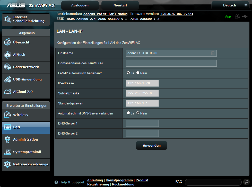Click the Subnetzmaske field
This screenshot has height=187, width=252.
click(142, 93)
